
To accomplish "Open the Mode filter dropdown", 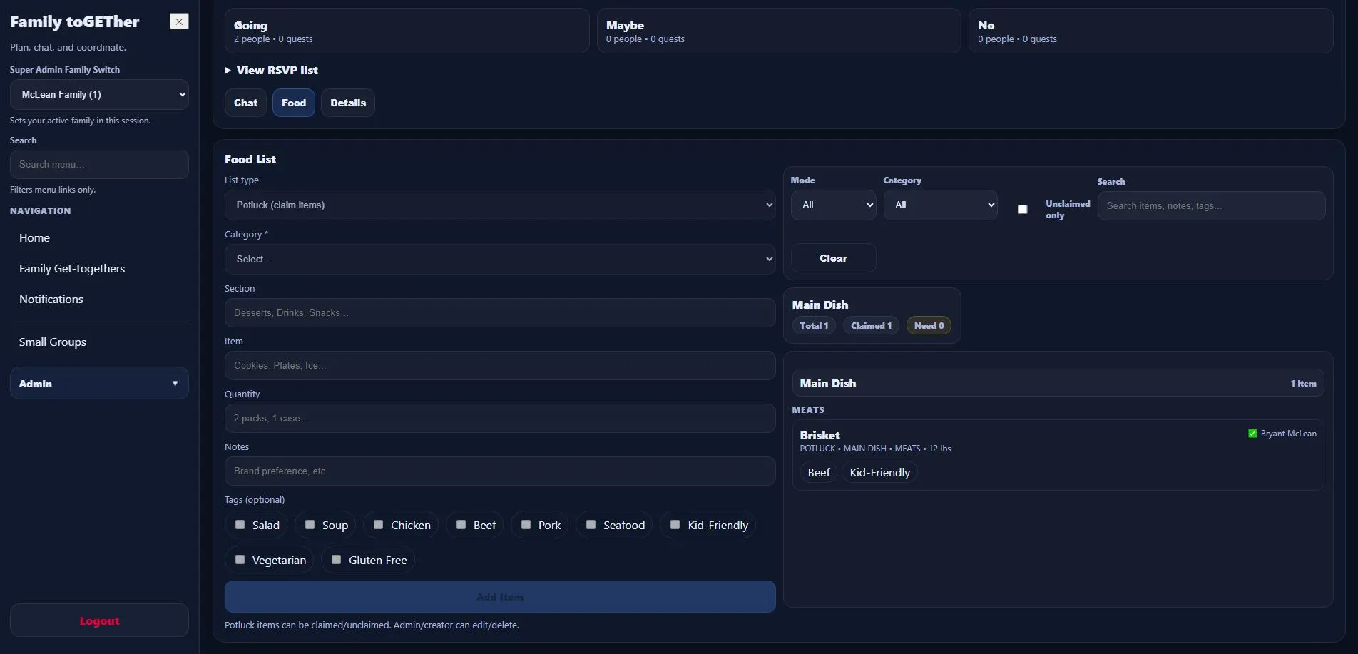I will click(x=832, y=205).
